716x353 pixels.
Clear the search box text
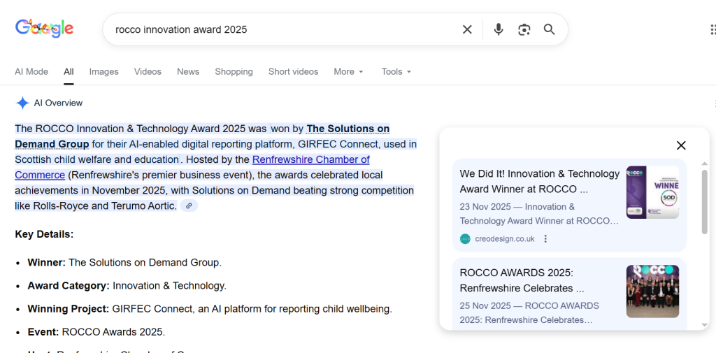coord(467,29)
